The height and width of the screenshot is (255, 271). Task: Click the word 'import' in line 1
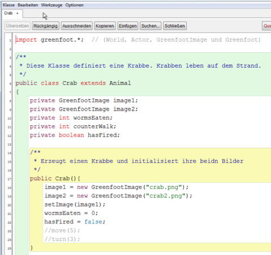coord(26,40)
